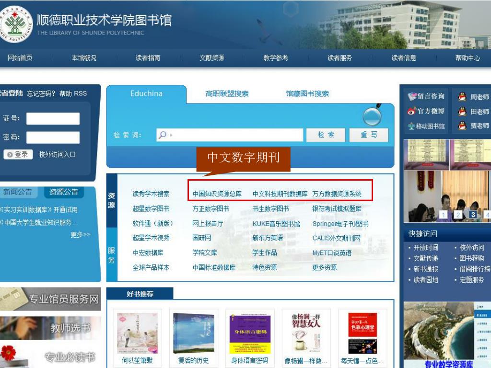Focus the 证号 card number field
Viewport: 491px width, 368px height.
pyautogui.click(x=53, y=119)
